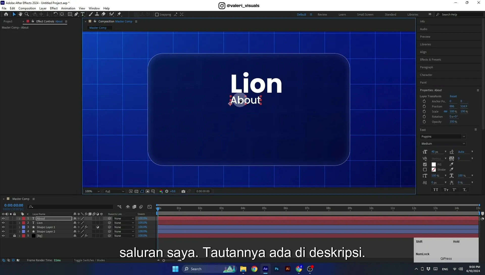485x275 pixels.
Task: Select the Clone Stamp tool
Action: point(97,14)
